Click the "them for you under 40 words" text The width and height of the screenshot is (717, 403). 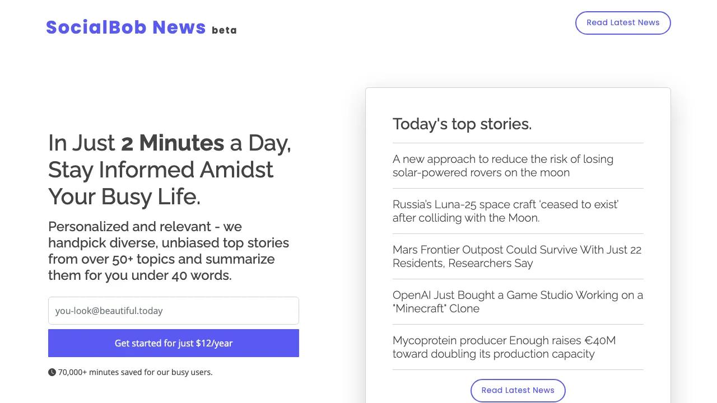pos(139,275)
